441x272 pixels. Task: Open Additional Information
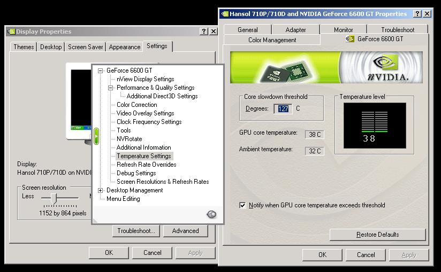(144, 147)
